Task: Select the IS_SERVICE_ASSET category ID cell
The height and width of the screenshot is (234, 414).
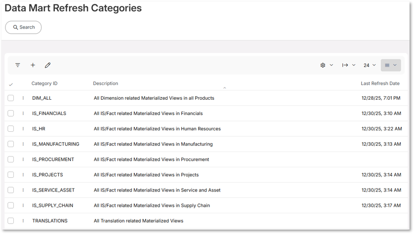Action: click(53, 190)
